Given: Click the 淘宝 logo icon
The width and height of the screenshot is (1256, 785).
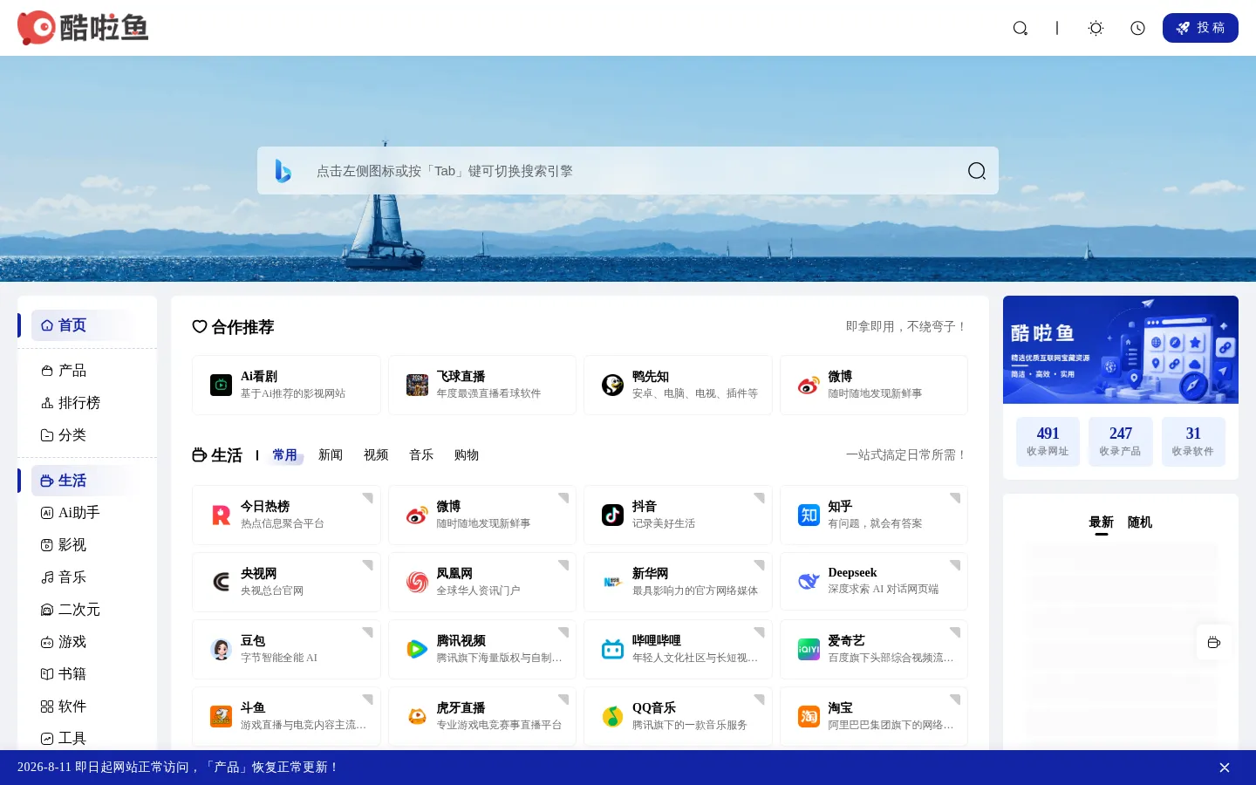Looking at the screenshot, I should tap(809, 716).
